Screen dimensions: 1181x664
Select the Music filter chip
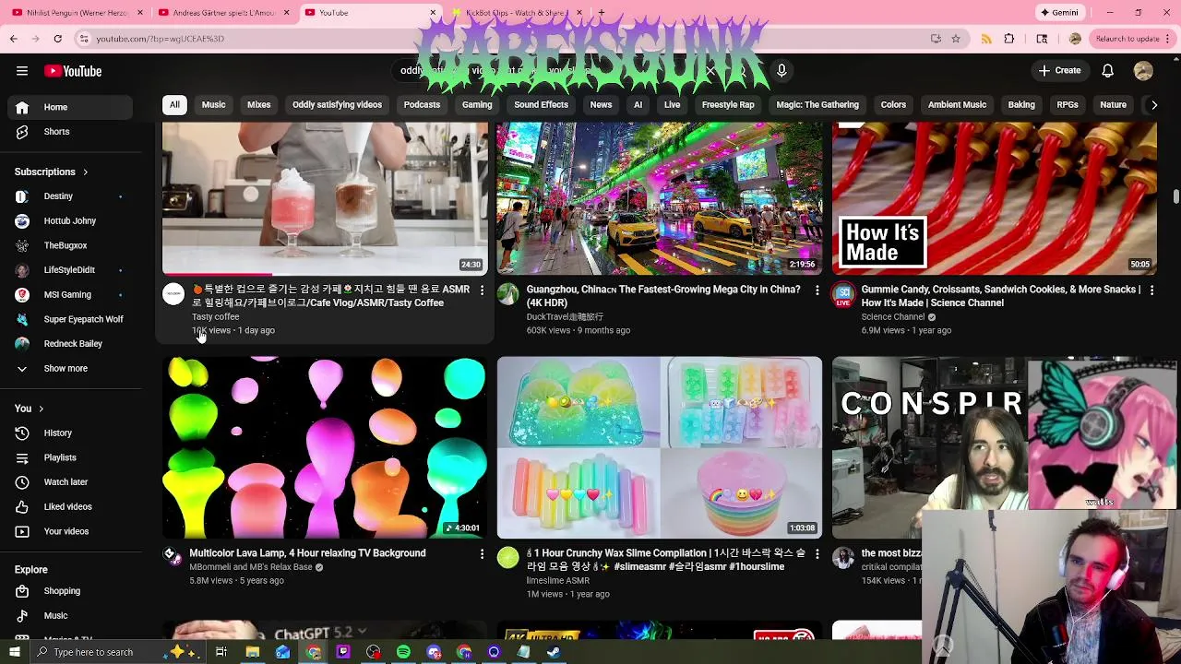pos(213,105)
